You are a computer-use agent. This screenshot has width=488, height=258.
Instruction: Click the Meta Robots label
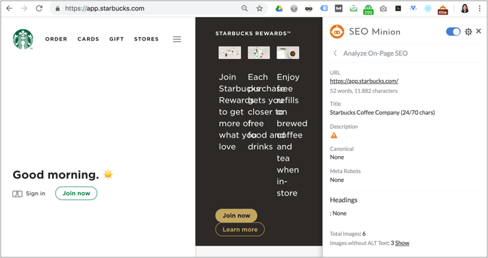[x=345, y=171]
